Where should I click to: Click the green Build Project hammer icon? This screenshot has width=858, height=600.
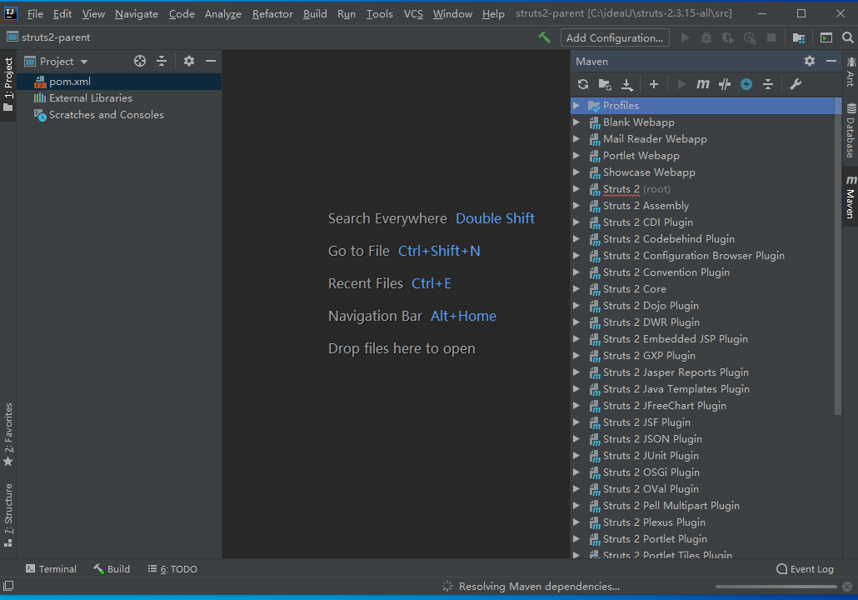pyautogui.click(x=545, y=37)
